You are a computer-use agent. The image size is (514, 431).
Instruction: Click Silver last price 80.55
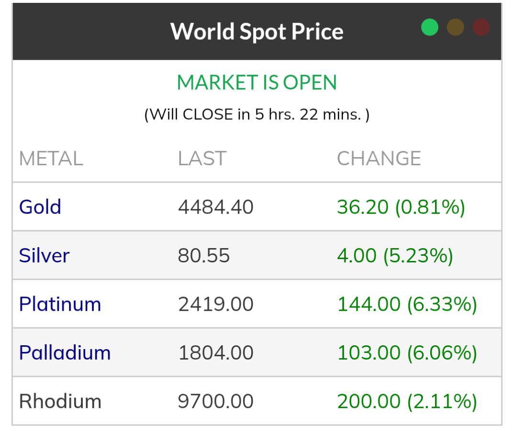coord(203,256)
